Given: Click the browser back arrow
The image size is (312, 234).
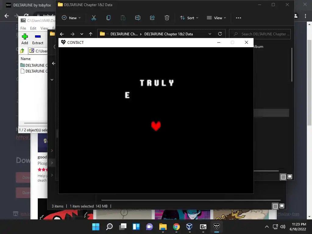Looking at the screenshot, I should point(7,16).
